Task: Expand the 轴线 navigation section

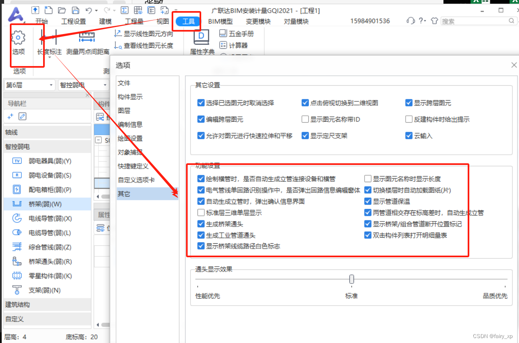Action: pyautogui.click(x=47, y=133)
